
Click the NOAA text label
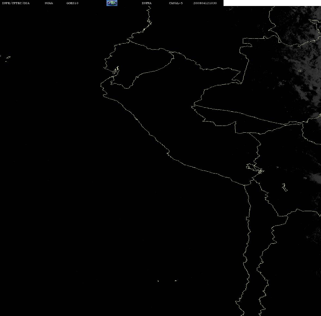(49, 3)
